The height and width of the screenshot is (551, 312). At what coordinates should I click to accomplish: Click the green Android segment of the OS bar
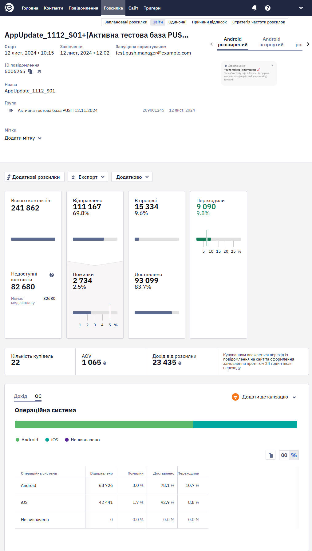[104, 424]
